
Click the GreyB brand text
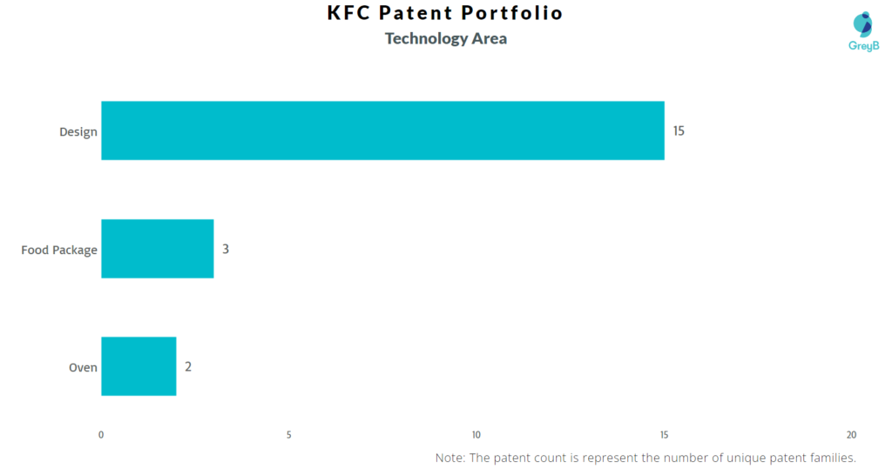(863, 46)
